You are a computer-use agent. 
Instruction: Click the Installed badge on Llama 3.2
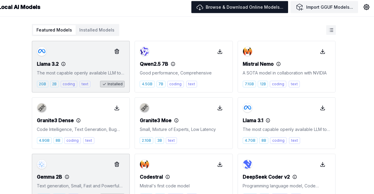click(112, 84)
